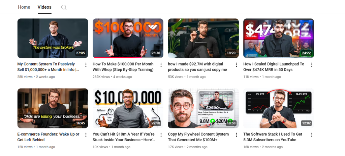Screen dimensions: 345x156
Task: Play the $474K Digital Launchpad thumbnail
Action: tap(279, 38)
